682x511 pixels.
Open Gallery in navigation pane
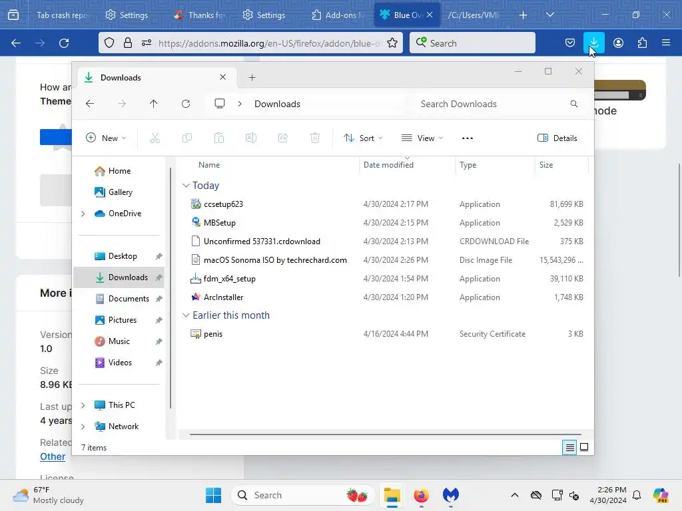(x=120, y=192)
